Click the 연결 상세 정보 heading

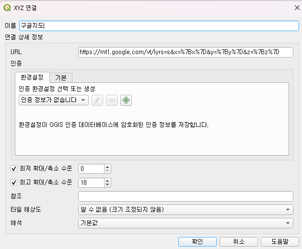[24, 37]
